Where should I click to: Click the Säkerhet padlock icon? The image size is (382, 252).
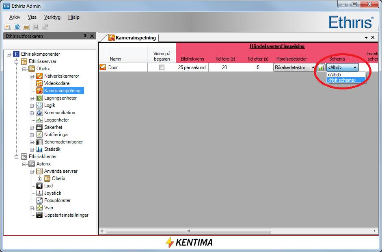point(39,127)
